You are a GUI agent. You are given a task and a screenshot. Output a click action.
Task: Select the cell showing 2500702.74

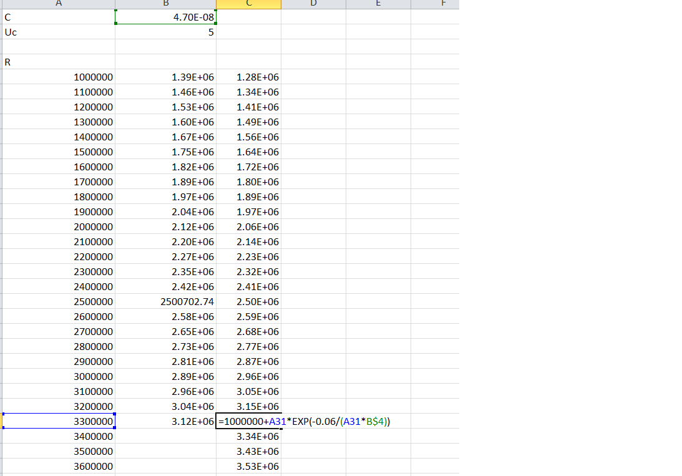click(166, 302)
